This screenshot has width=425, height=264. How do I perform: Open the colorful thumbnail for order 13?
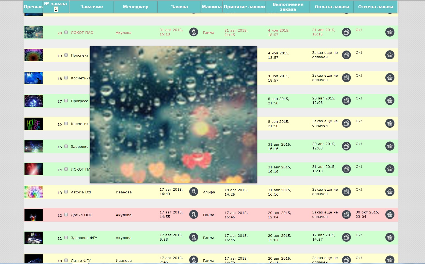34,192
